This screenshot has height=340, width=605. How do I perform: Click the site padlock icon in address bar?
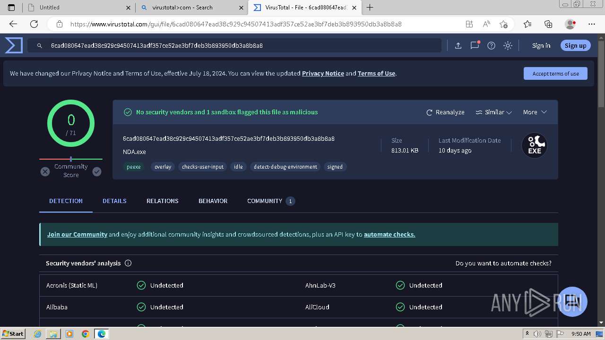click(x=59, y=24)
